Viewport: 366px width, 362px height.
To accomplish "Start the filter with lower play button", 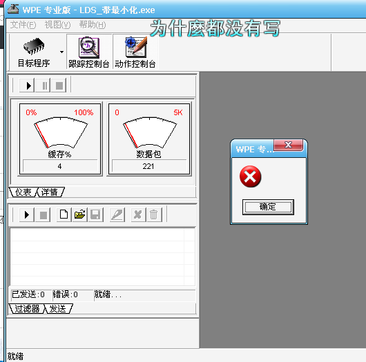I will tap(27, 214).
